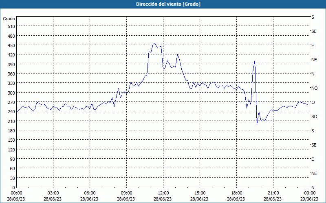Select the 18:00 time axis label
Viewport: 326px width, 203px height.
tap(237, 193)
